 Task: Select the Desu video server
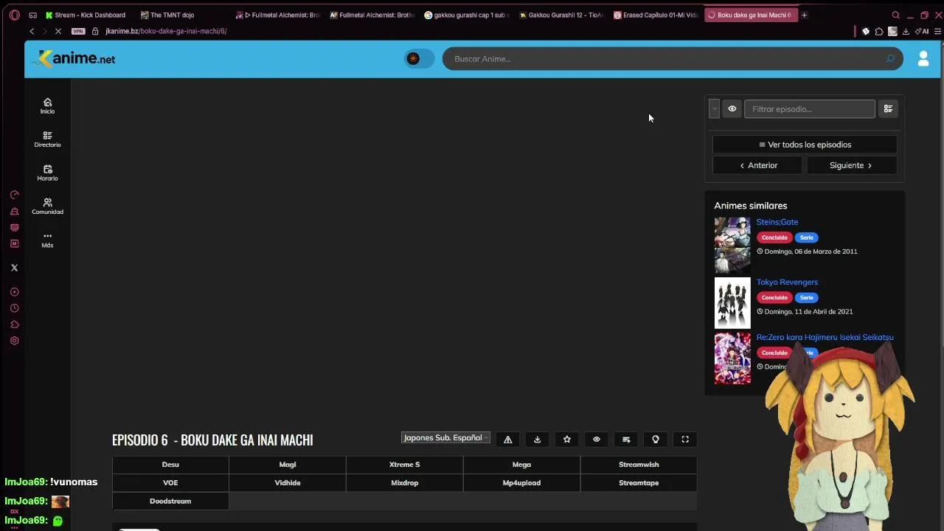click(170, 465)
